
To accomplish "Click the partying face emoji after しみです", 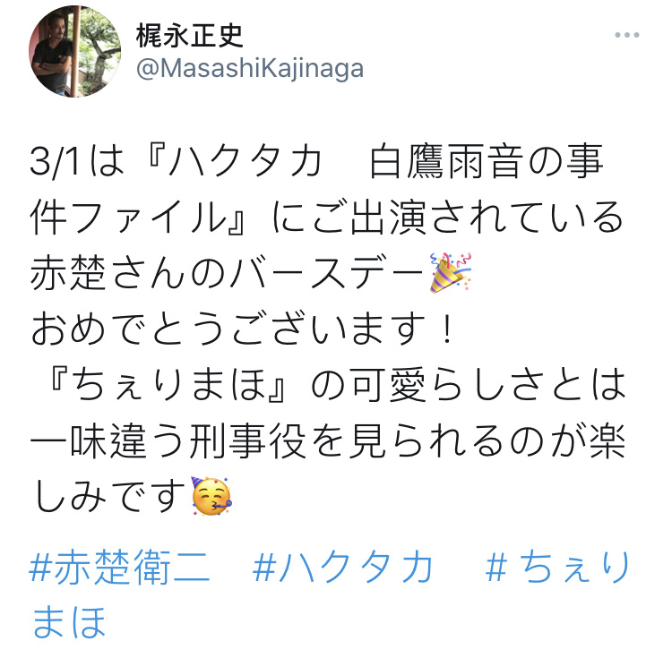I will pos(211,496).
